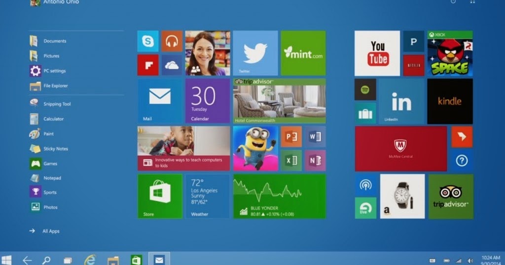Launch Angry Birds Space Xbox tile
This screenshot has height=265, width=505.
pos(450,53)
